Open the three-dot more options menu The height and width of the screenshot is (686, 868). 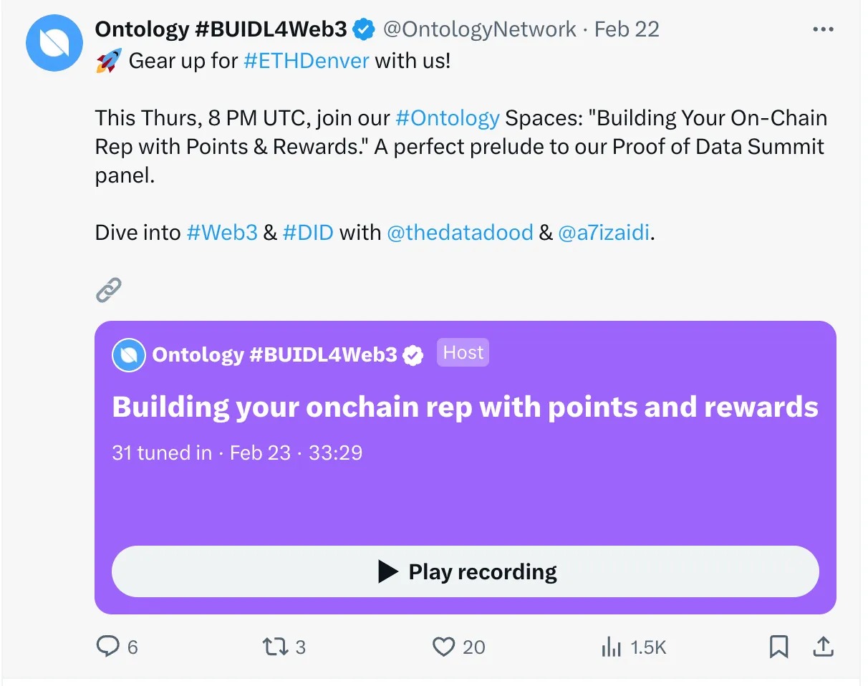[x=823, y=29]
